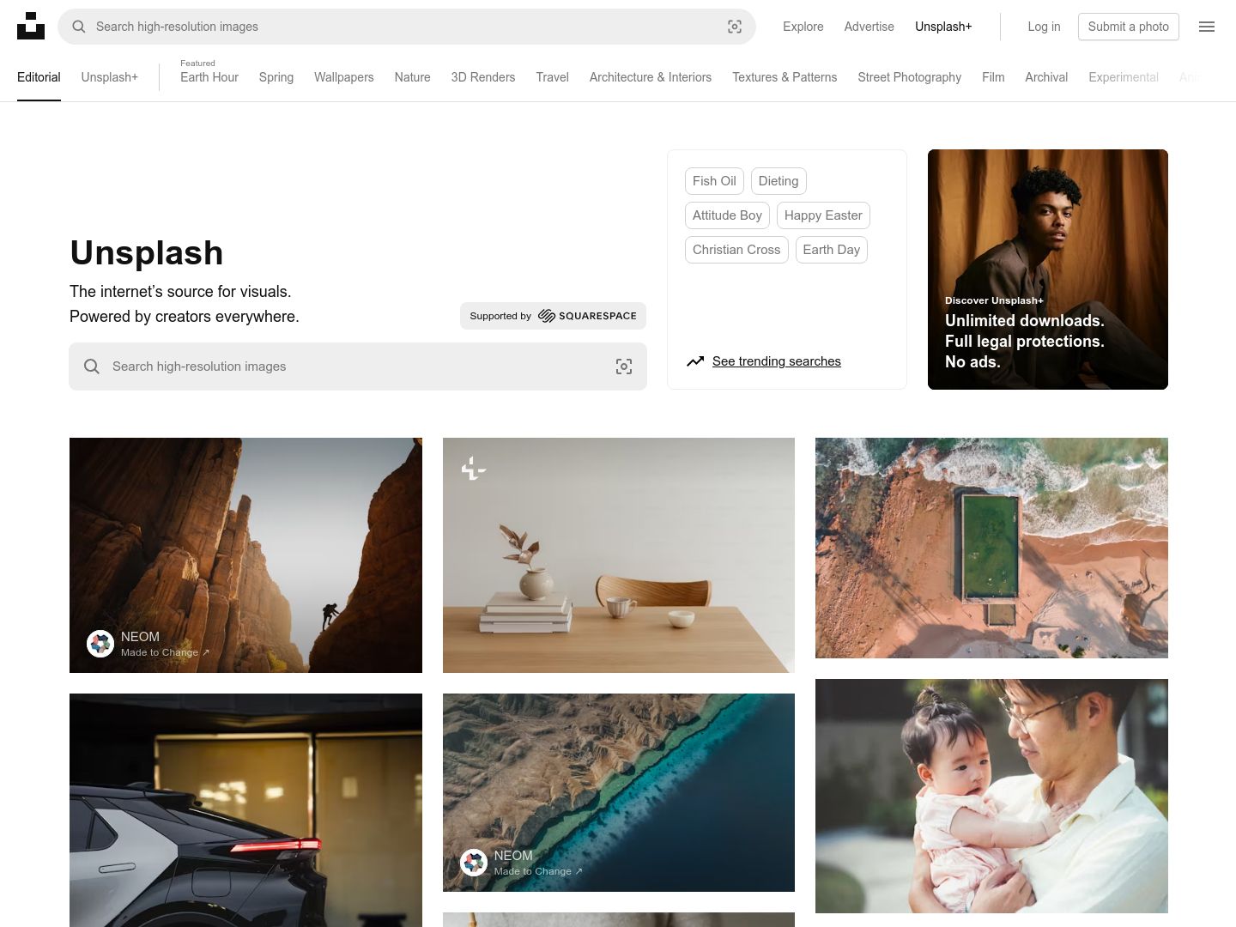This screenshot has width=1236, height=927.
Task: Click Made to Change link on coastline photo
Action: (538, 871)
